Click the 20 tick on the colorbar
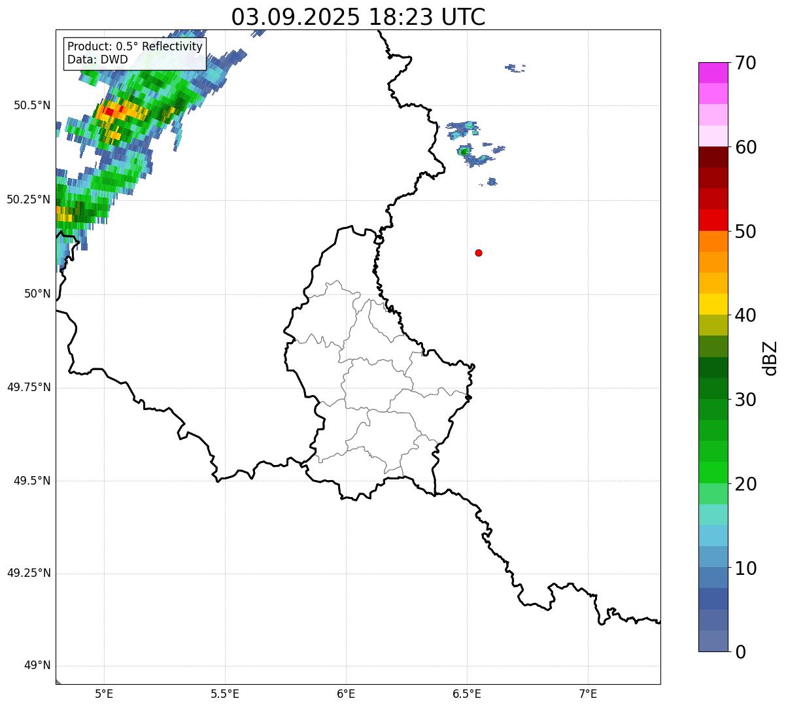 [x=745, y=484]
